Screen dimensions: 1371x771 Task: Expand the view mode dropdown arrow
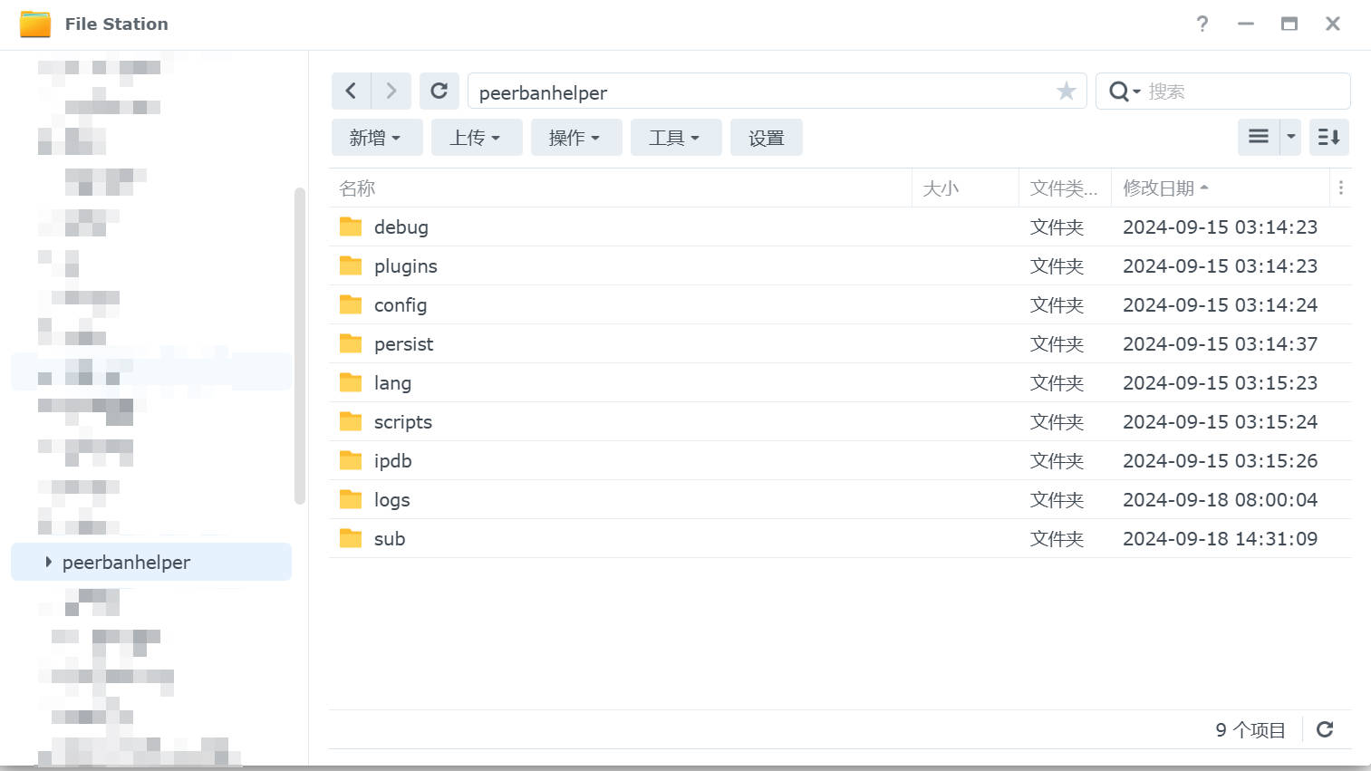[1291, 137]
